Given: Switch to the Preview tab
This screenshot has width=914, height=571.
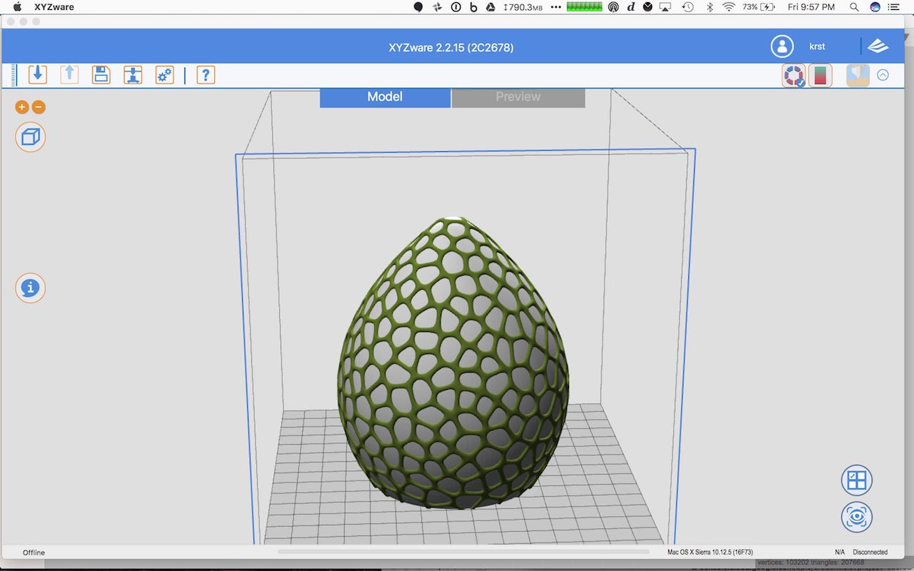Looking at the screenshot, I should (518, 97).
